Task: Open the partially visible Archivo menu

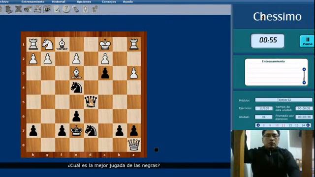Action: tap(4, 1)
